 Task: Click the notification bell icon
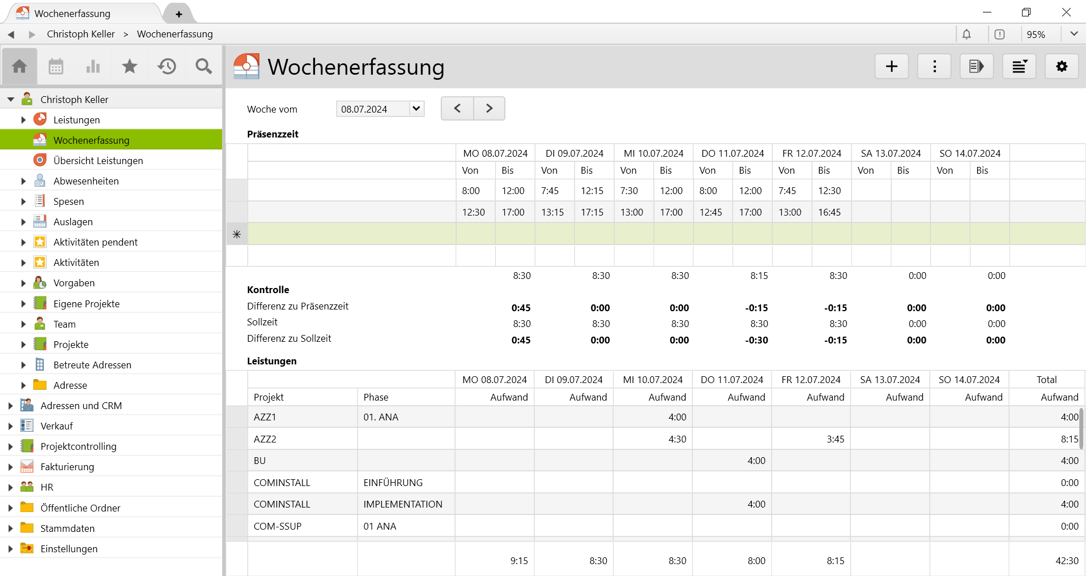point(966,35)
